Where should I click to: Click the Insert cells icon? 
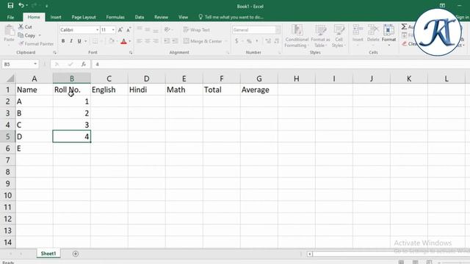click(358, 30)
